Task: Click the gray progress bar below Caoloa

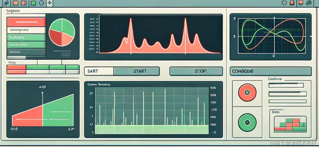Action: click(x=16, y=57)
